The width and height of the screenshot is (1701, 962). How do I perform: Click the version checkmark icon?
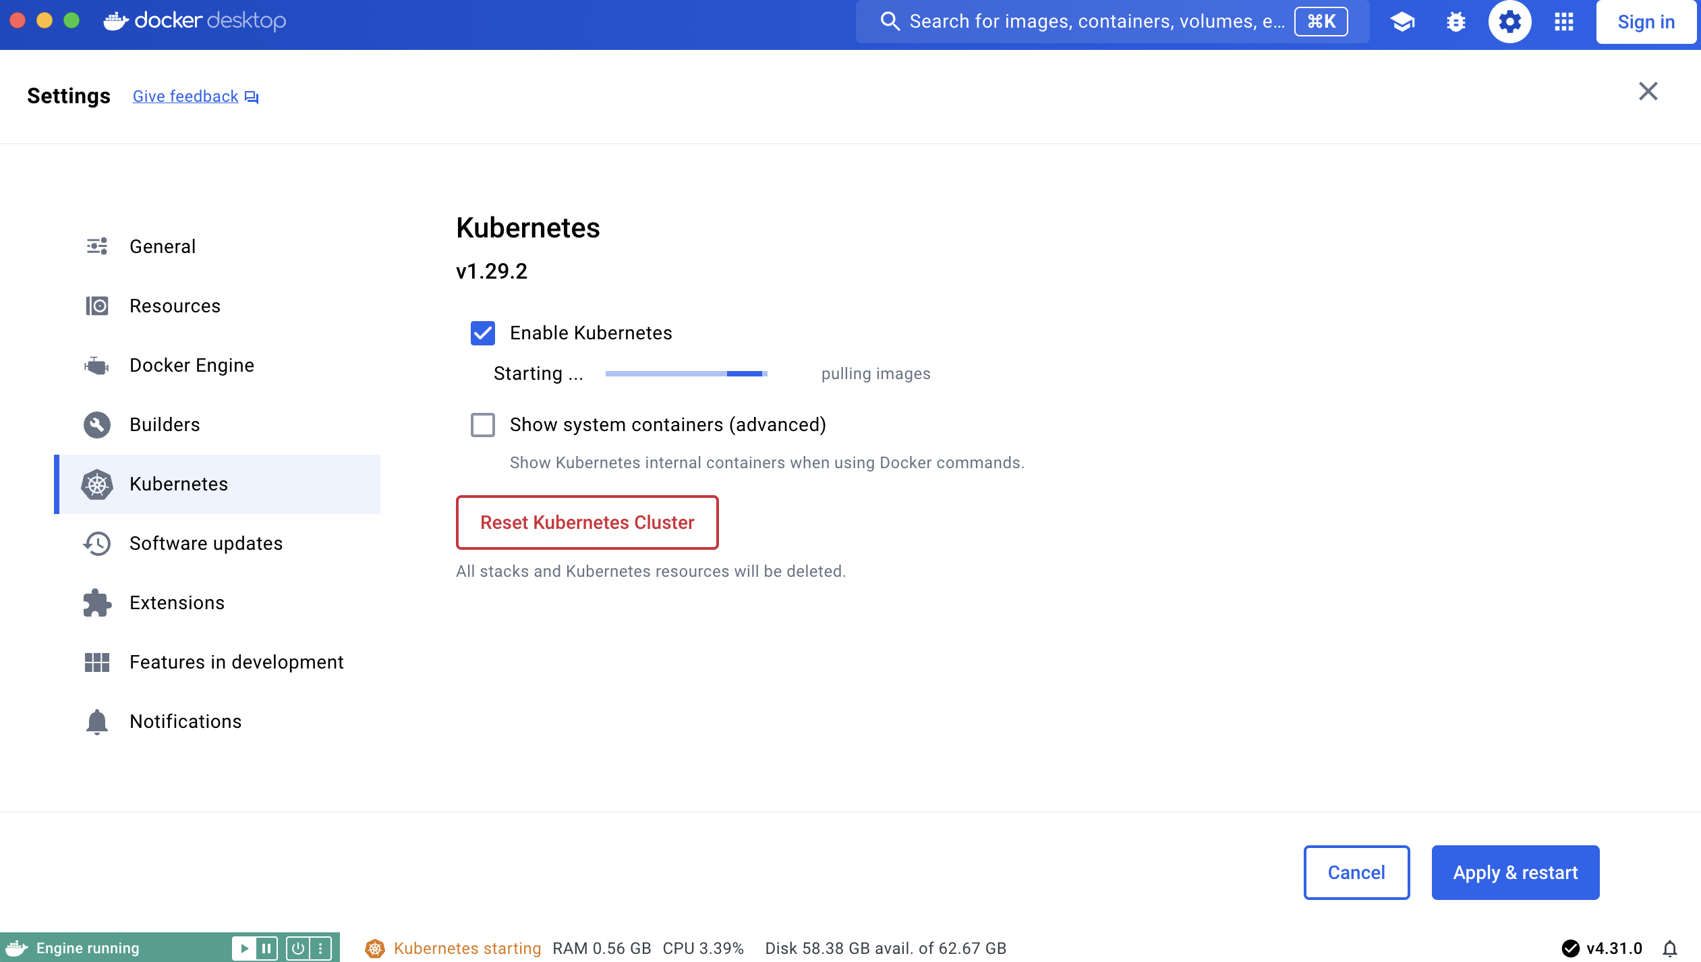tap(1571, 949)
